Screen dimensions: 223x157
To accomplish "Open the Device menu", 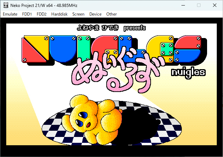I will 96,14.
